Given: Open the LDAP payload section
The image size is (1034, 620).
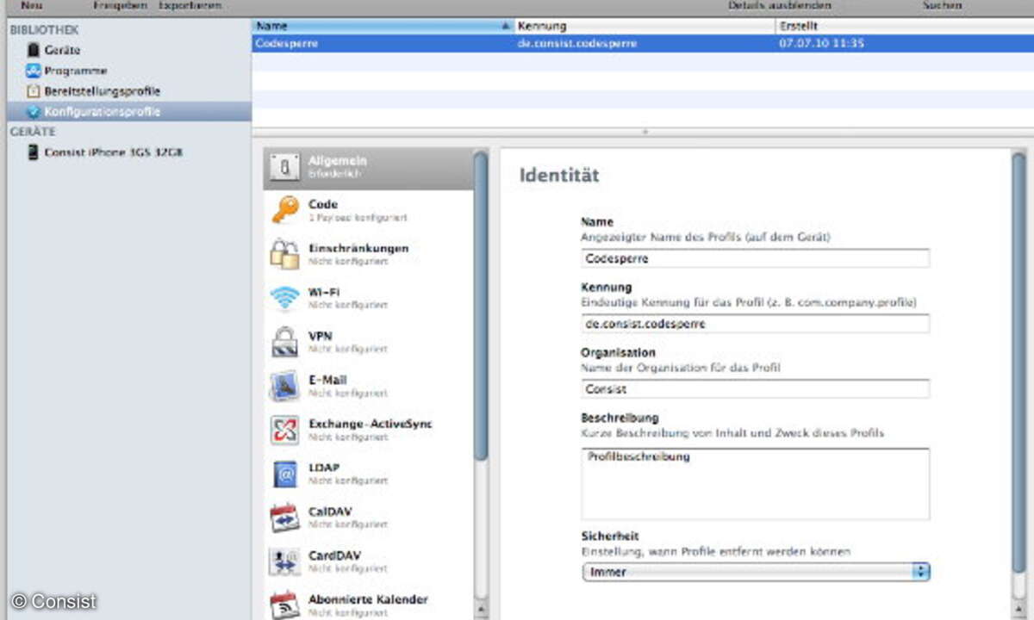Looking at the screenshot, I should pyautogui.click(x=368, y=474).
